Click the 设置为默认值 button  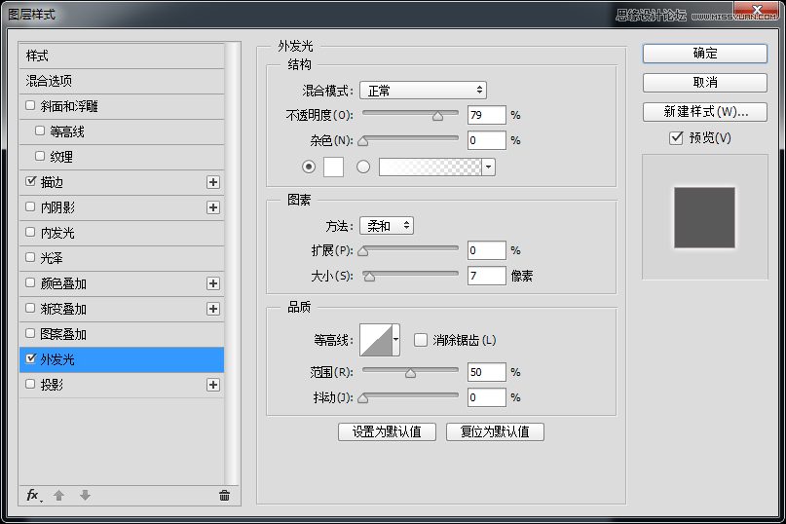(387, 431)
